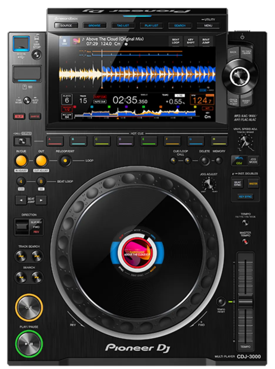Tap KEY SHIFT on the touchscreen

[191, 41]
